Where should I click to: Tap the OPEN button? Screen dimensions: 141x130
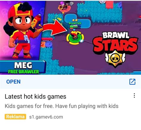[13, 82]
